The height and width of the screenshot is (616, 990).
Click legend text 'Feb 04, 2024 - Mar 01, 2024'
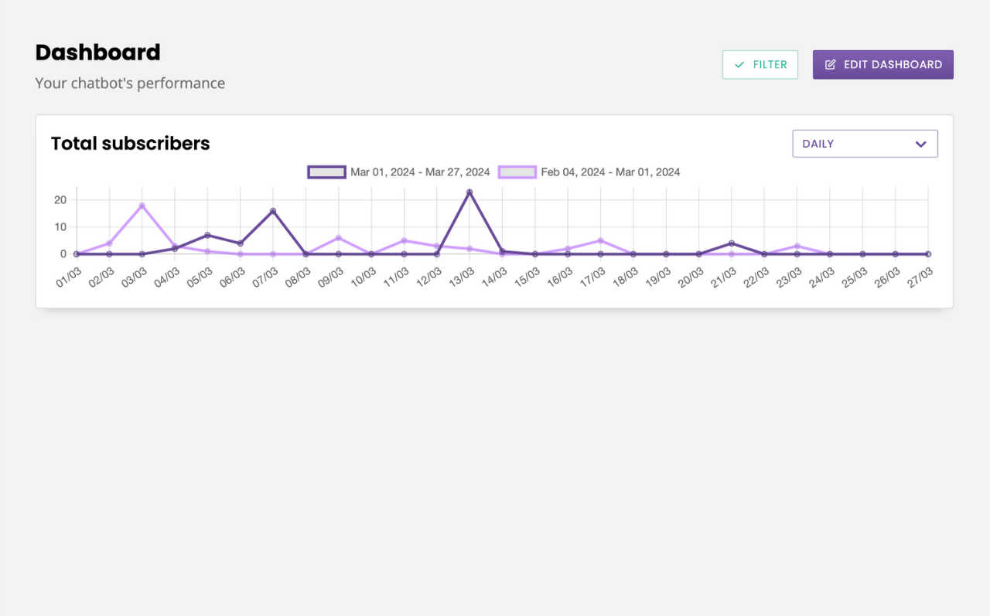click(610, 172)
